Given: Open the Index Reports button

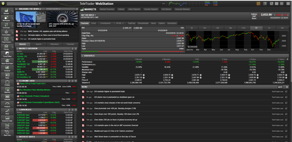Looking at the screenshot, I should tap(135, 9).
